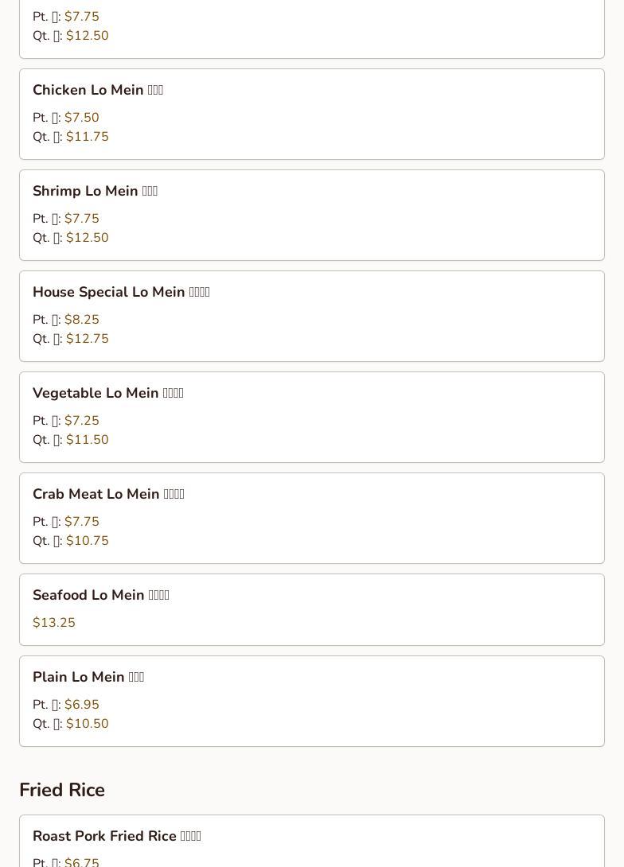Click the Fried Rice section heading
Screen dimensions: 624x867
(x=62, y=790)
